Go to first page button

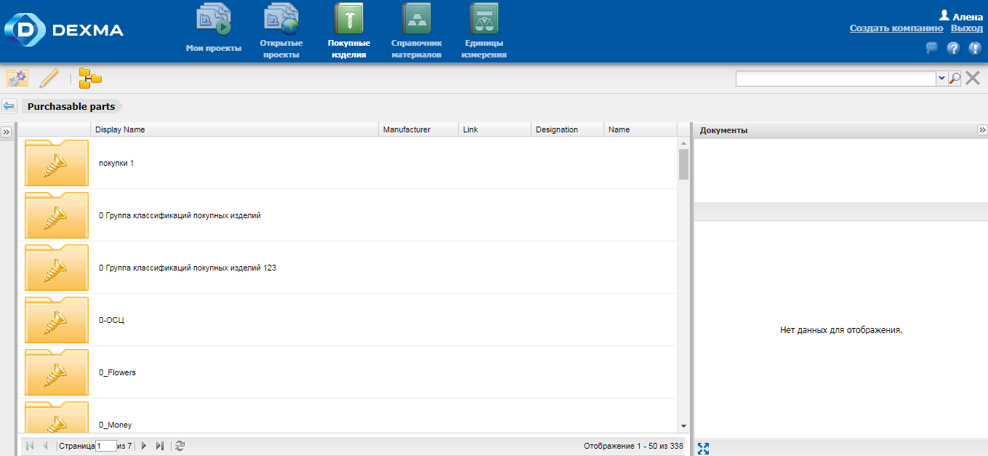(30, 446)
